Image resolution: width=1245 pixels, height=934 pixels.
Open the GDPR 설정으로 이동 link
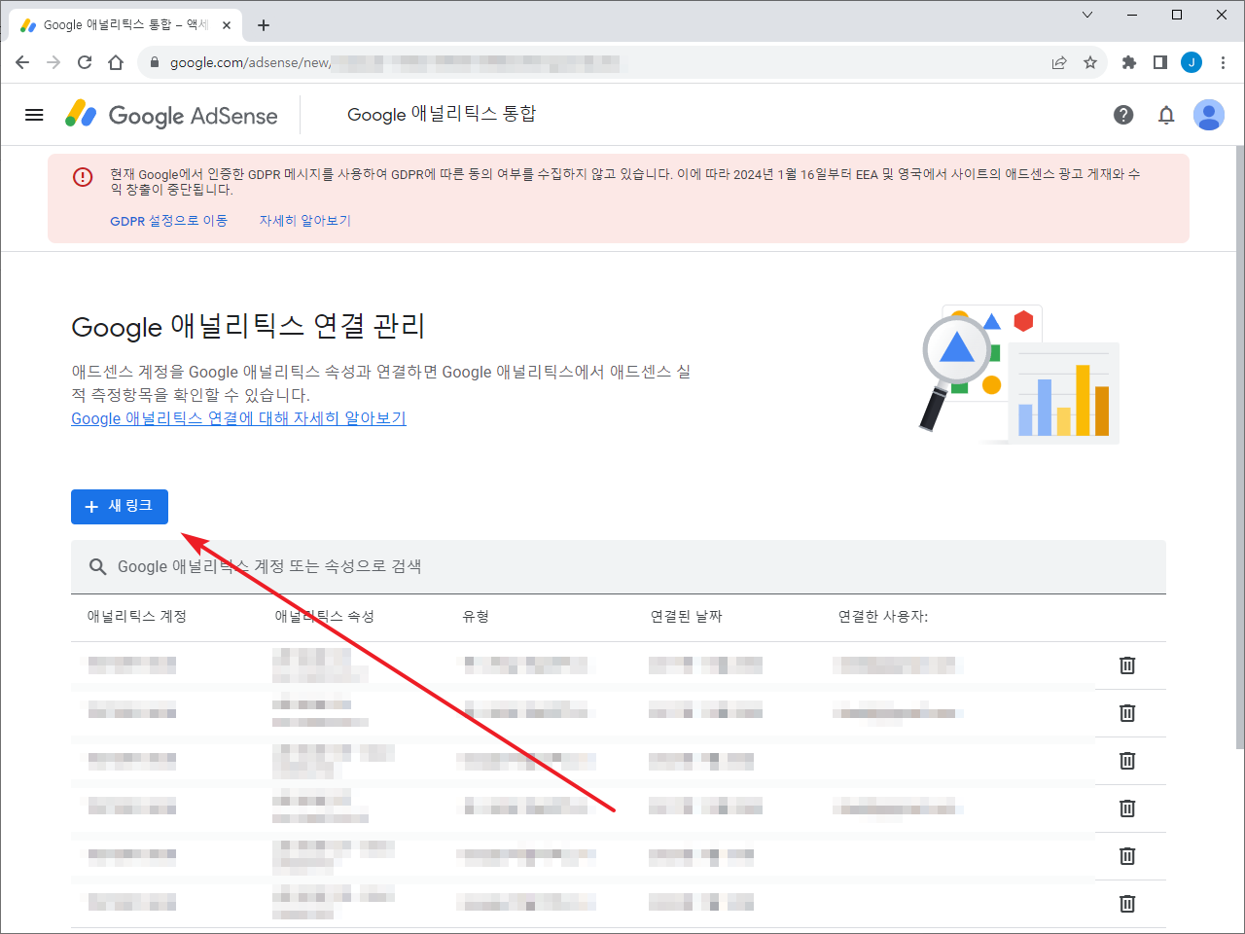tap(168, 221)
